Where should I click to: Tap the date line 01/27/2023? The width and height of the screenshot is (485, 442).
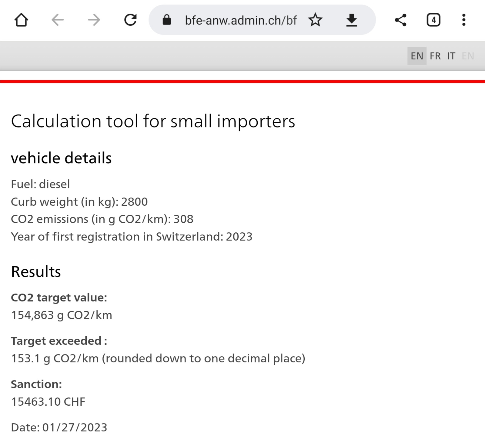click(x=59, y=428)
